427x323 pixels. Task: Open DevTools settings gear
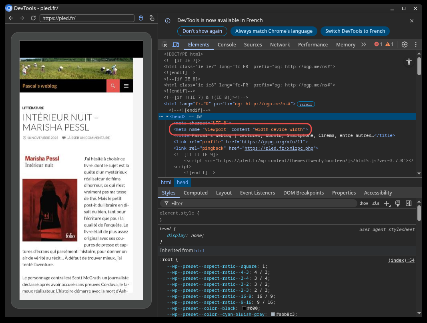click(x=405, y=44)
